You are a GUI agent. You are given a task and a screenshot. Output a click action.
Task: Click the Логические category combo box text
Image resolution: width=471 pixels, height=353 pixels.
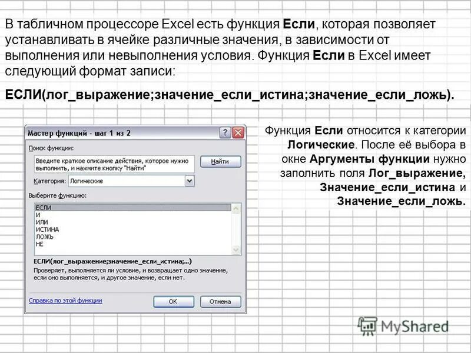87,181
